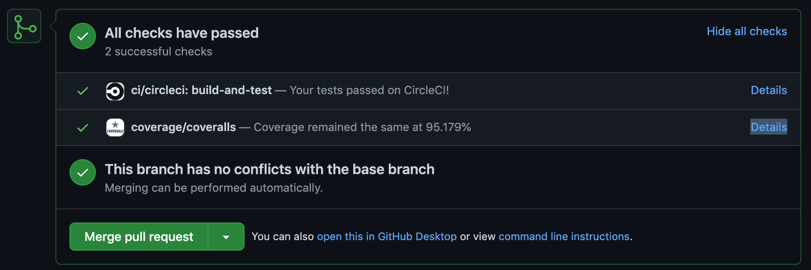Screen dimensions: 811x270
Task: Click coverage/coveralls check name
Action: [183, 127]
